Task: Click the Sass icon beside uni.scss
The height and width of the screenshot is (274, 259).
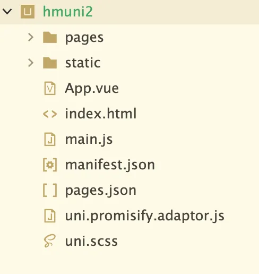Action: [50, 241]
